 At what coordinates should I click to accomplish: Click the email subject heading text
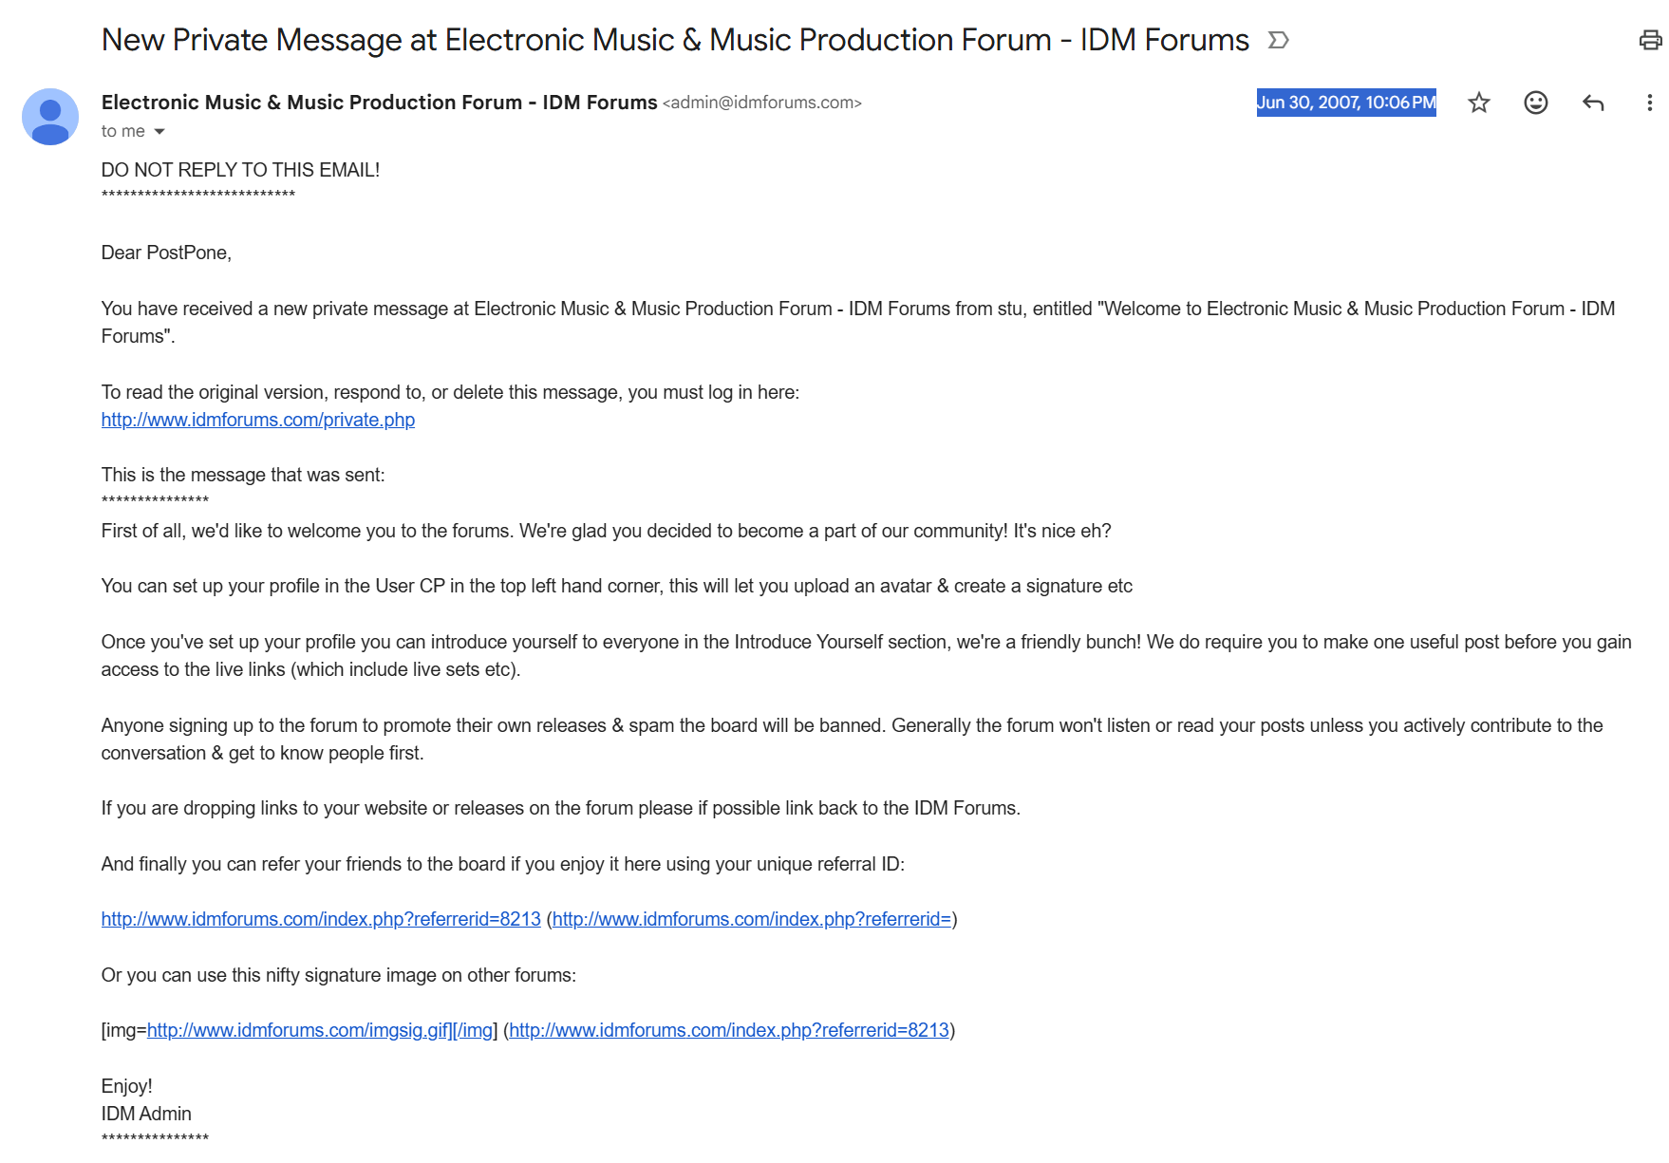point(674,40)
